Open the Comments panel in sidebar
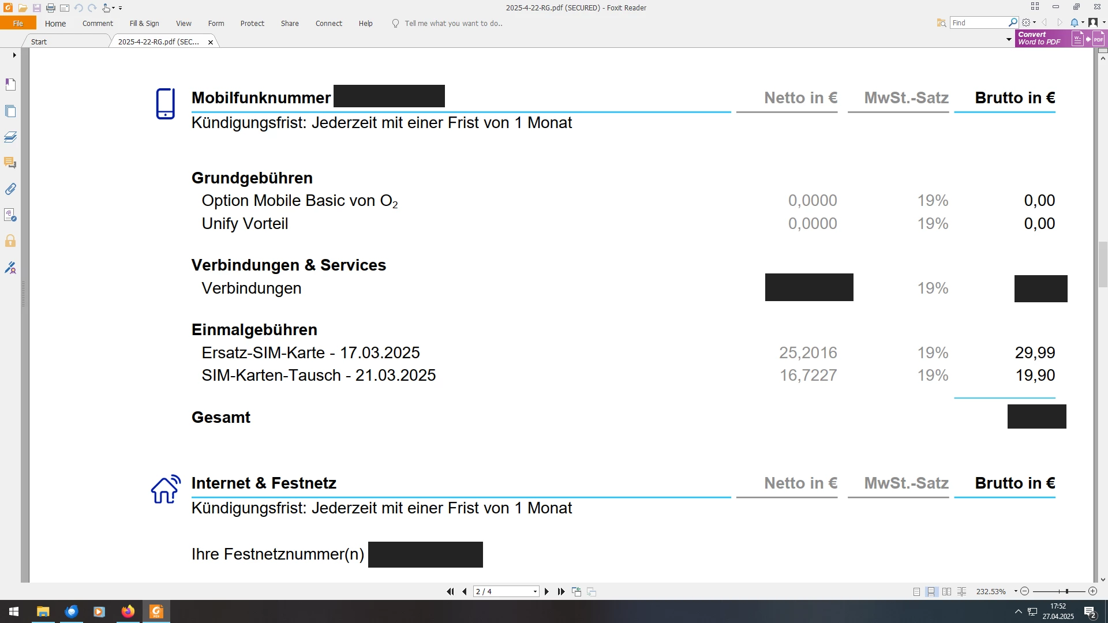 coord(10,163)
